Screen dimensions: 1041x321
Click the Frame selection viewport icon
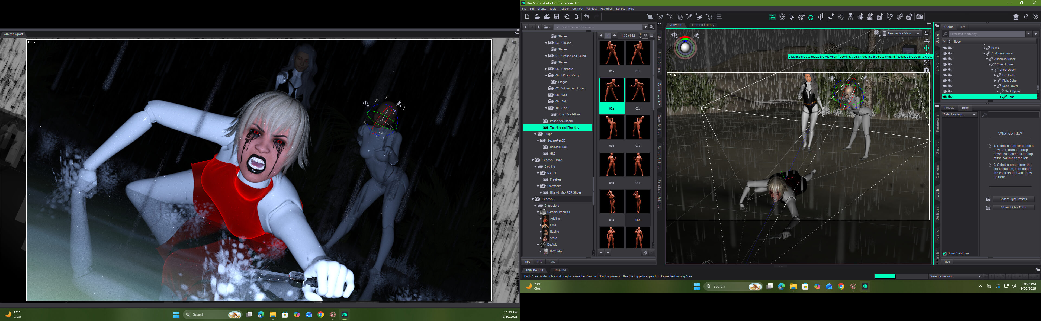(927, 63)
